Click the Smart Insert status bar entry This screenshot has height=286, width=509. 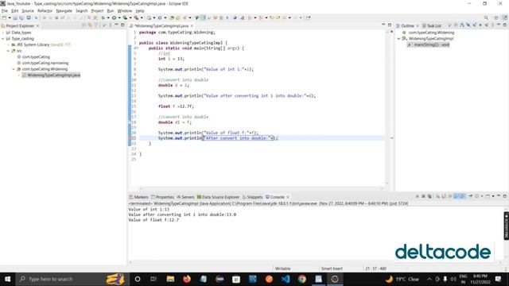332,269
